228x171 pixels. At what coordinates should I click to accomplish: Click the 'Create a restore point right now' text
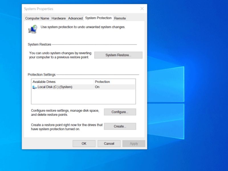coord(67,127)
